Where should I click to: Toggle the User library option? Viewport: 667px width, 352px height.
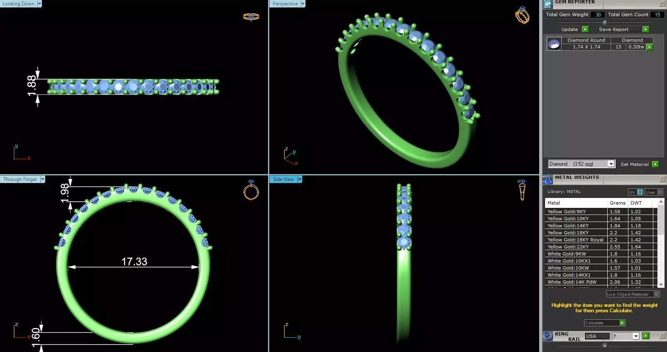654,192
